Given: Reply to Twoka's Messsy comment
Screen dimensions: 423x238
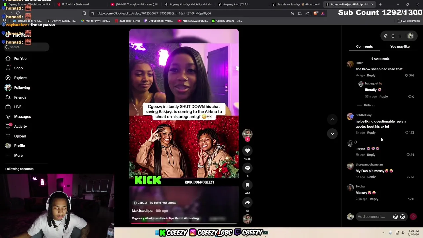Looking at the screenshot, I should coord(374,199).
